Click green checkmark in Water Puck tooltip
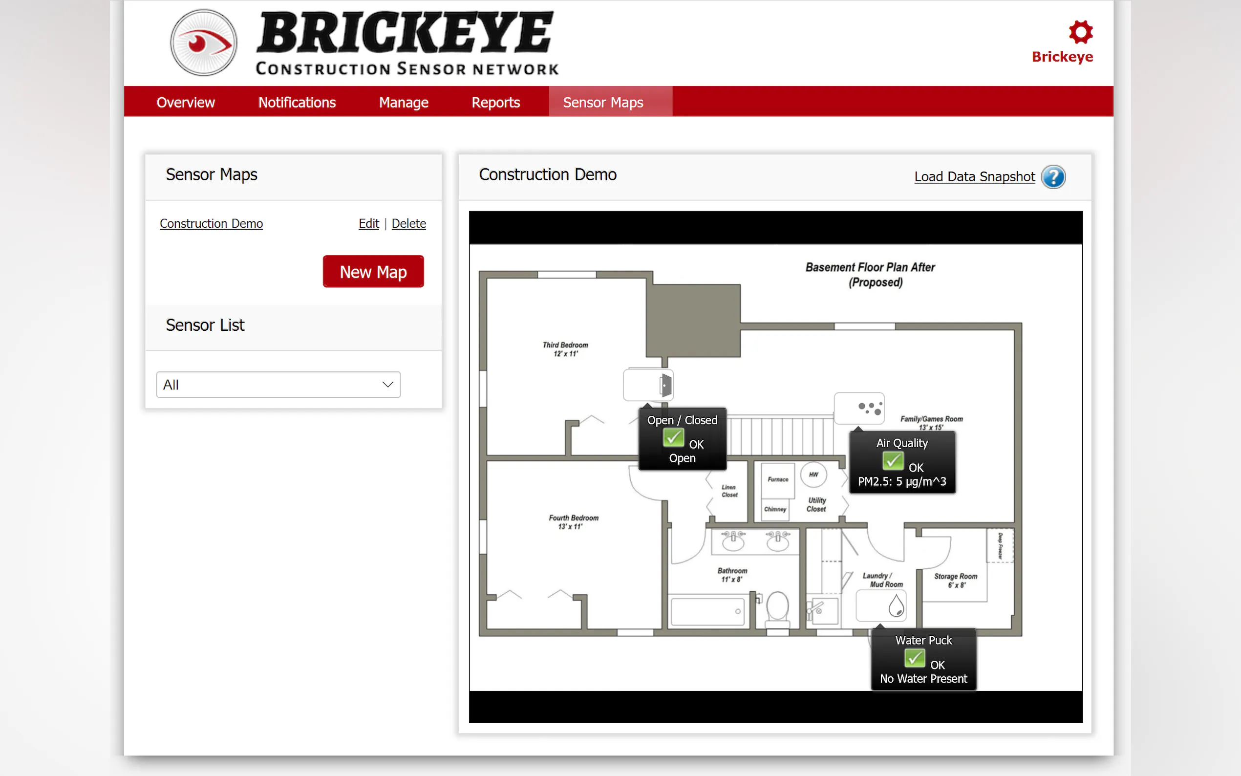1241x776 pixels. tap(914, 658)
